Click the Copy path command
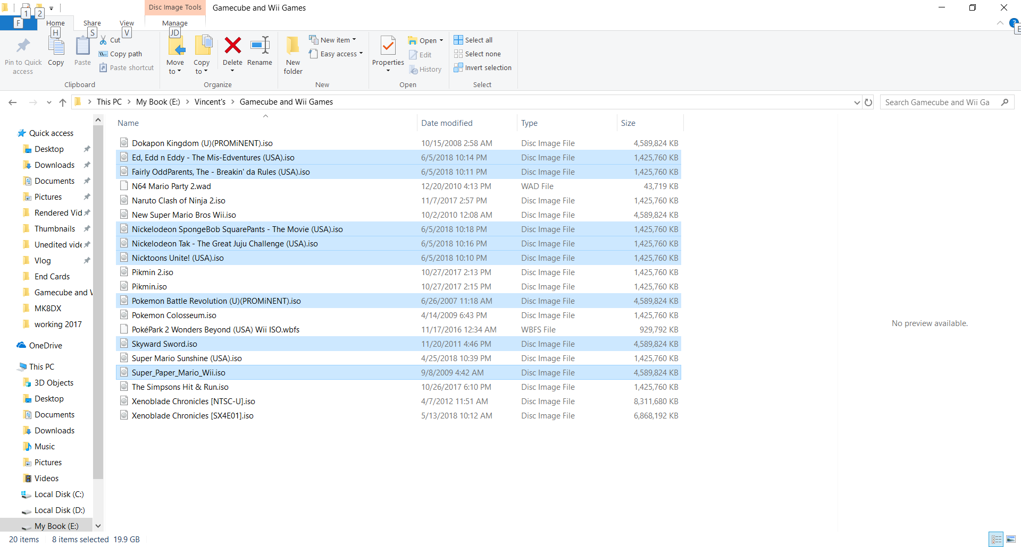1021x547 pixels. [x=120, y=54]
